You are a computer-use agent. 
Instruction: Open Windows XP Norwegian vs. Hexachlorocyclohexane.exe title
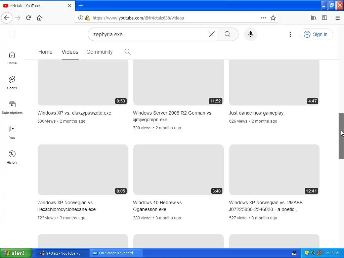[67, 206]
